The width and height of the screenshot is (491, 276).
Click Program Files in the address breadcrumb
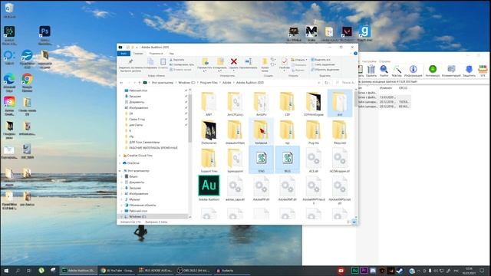pyautogui.click(x=209, y=83)
